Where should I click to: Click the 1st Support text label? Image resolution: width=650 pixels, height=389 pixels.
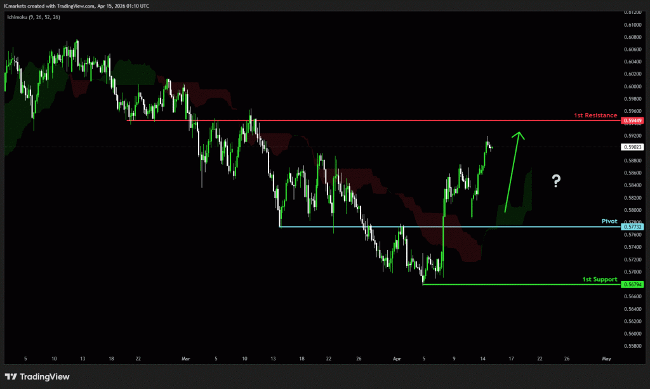pyautogui.click(x=599, y=279)
